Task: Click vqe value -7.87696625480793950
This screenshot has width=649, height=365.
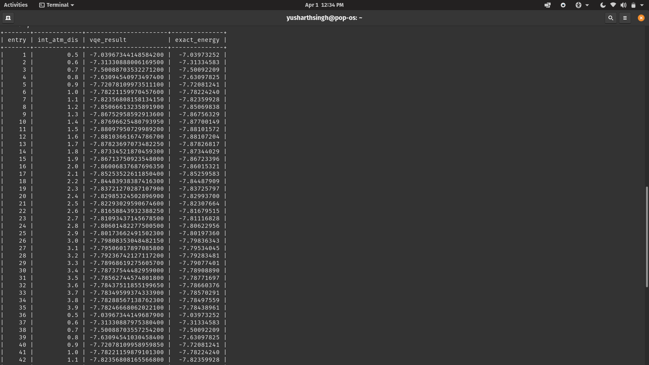Action: pyautogui.click(x=127, y=122)
